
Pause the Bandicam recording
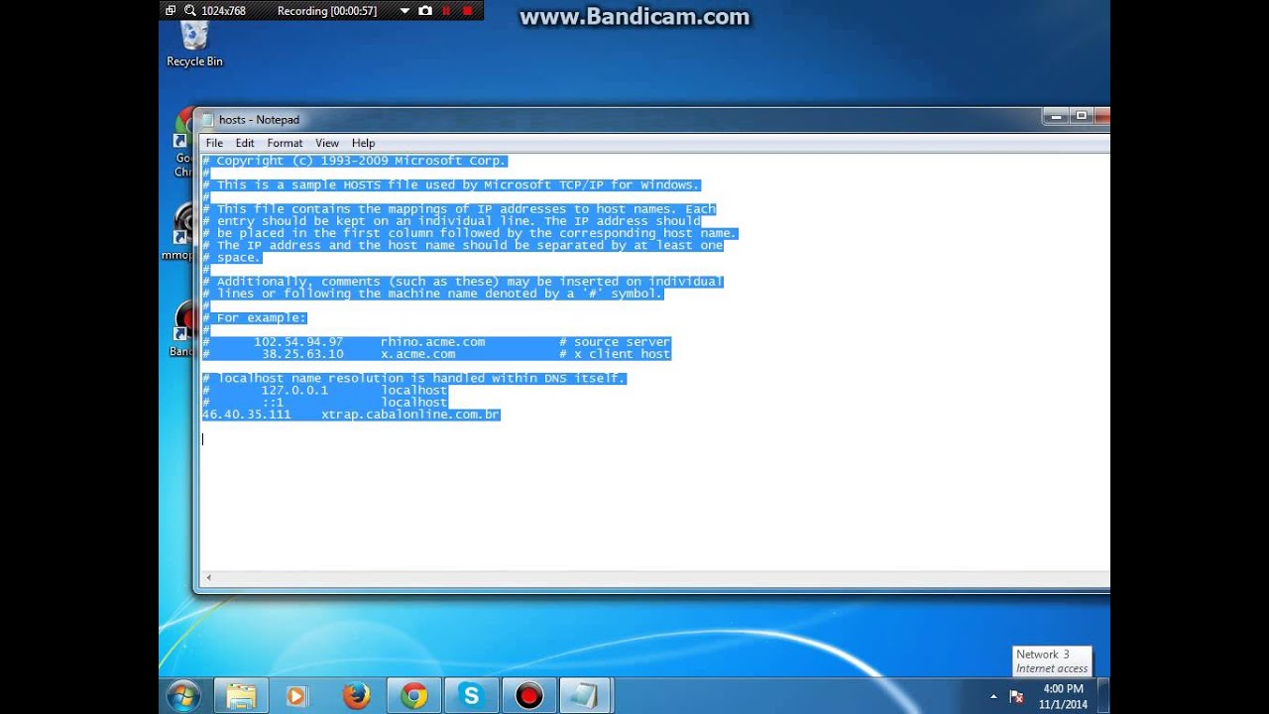(x=446, y=11)
